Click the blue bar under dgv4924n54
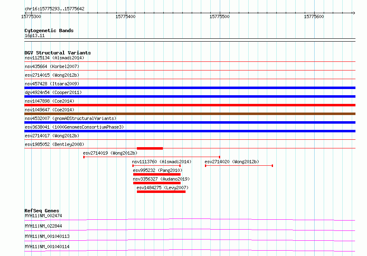Image resolution: width=367 pixels, height=256 pixels. (x=190, y=96)
